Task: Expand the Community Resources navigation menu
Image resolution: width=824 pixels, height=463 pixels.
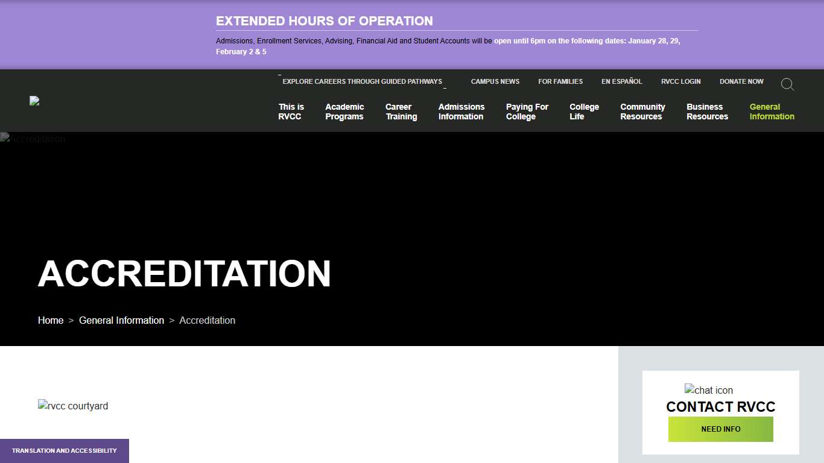Action: coord(642,112)
